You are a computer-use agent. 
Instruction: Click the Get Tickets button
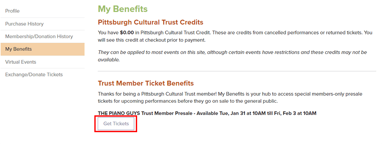pyautogui.click(x=116, y=124)
